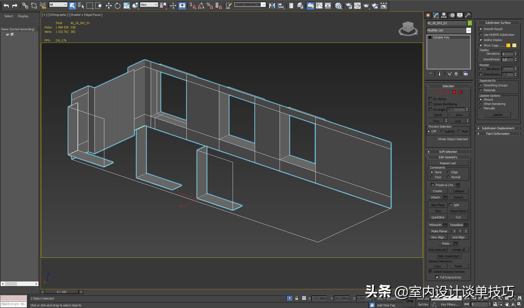524x308 pixels.
Task: Click the Mirror tool icon
Action: (272, 5)
